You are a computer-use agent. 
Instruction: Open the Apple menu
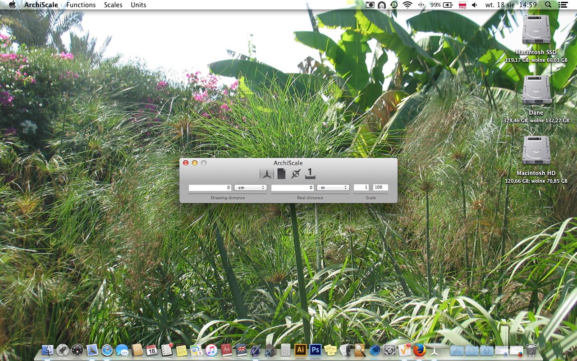pyautogui.click(x=12, y=5)
